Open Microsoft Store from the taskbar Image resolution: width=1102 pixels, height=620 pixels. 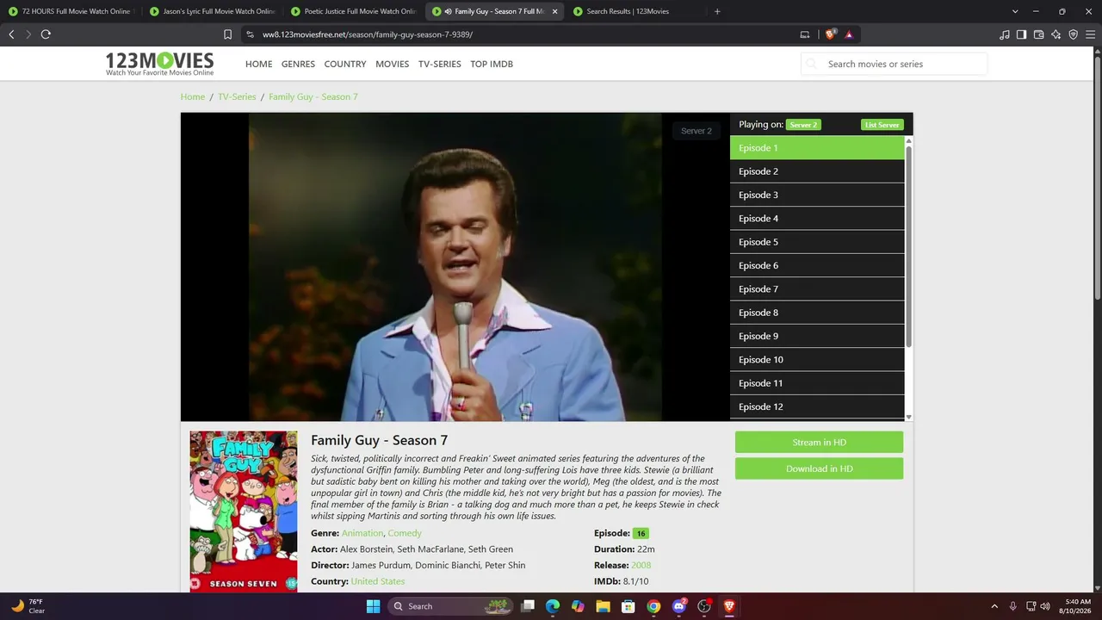(628, 606)
